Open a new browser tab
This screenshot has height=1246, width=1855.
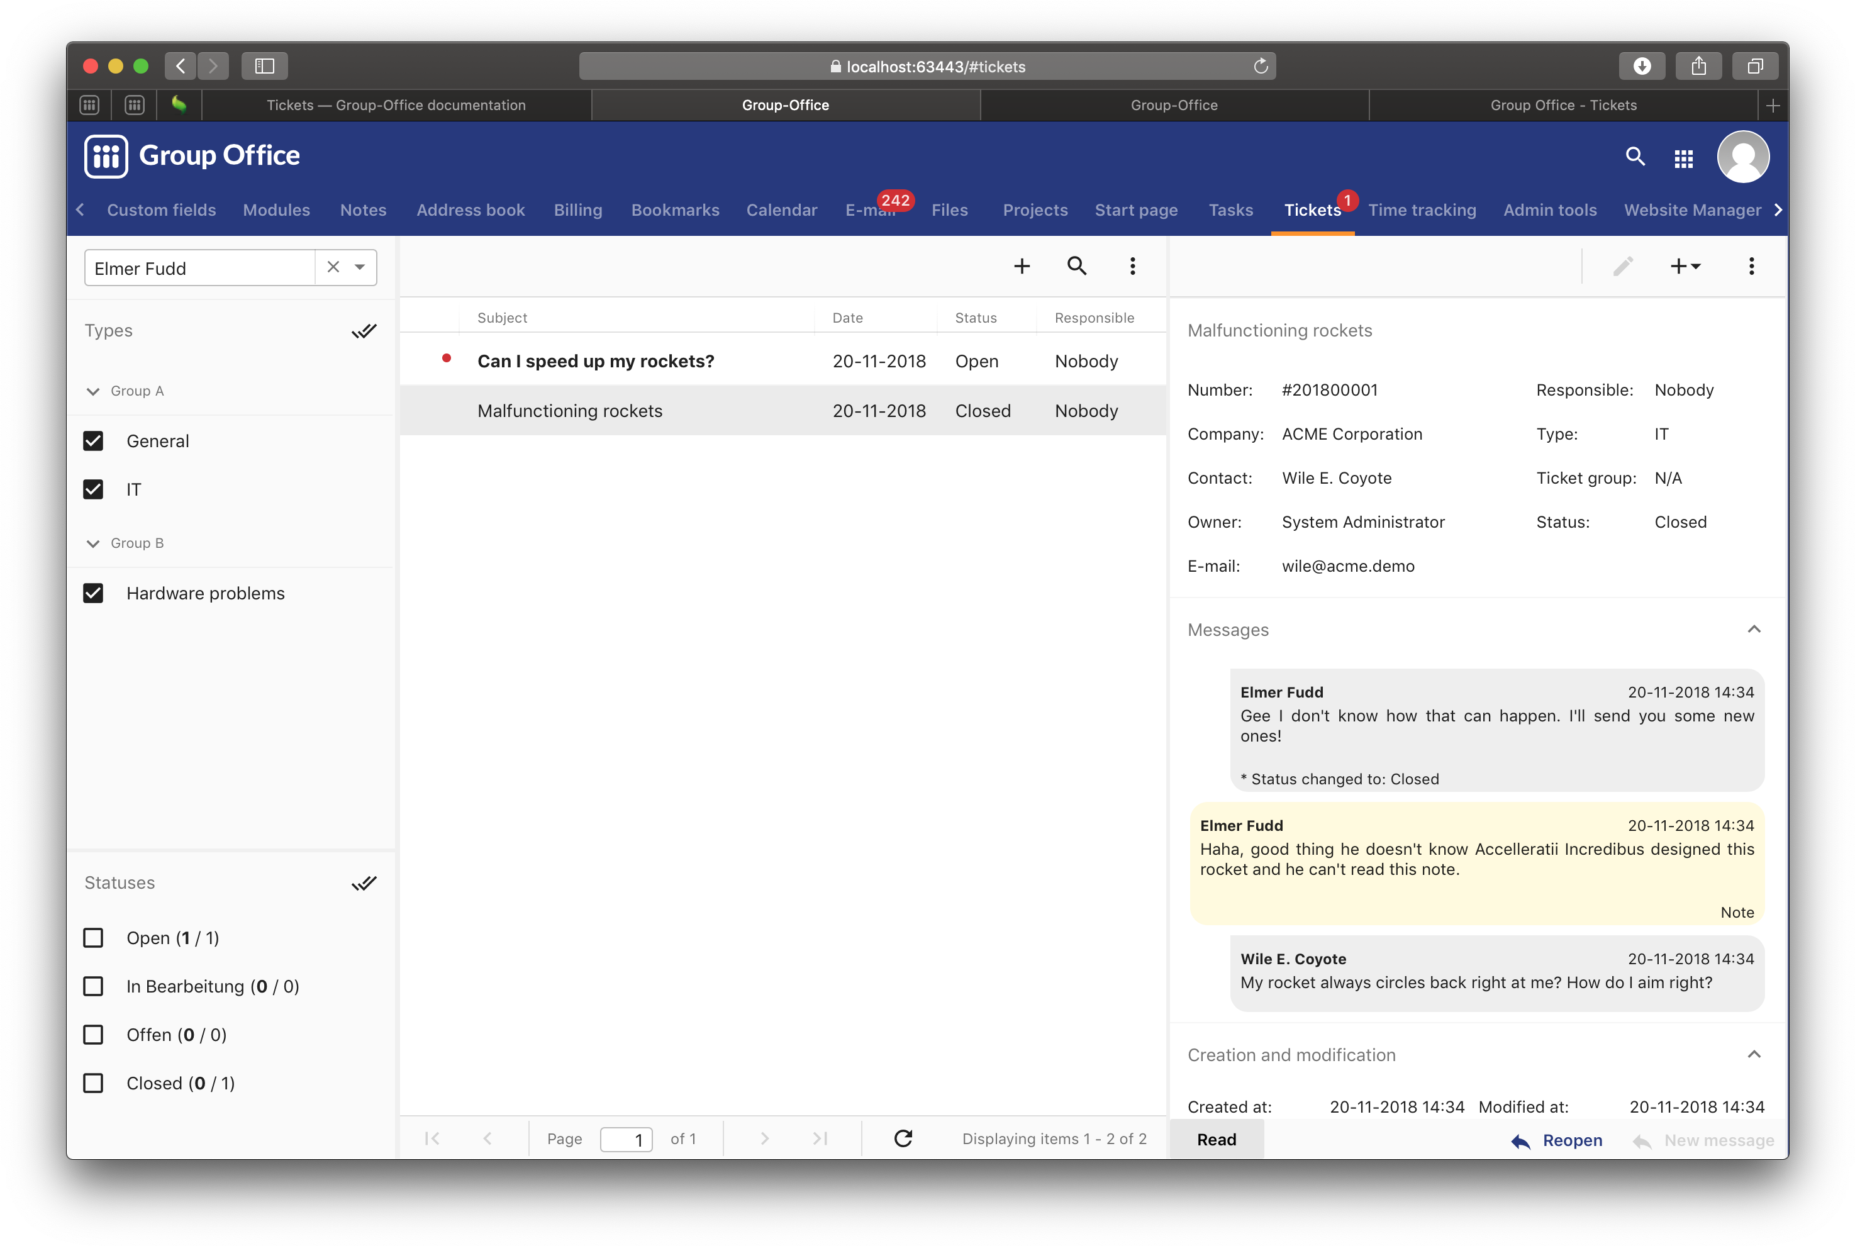click(x=1773, y=105)
